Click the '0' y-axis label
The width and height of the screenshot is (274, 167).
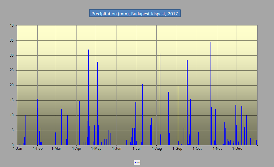click(x=13, y=145)
